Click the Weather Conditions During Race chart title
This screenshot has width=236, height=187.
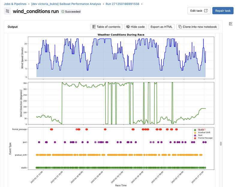[121, 35]
